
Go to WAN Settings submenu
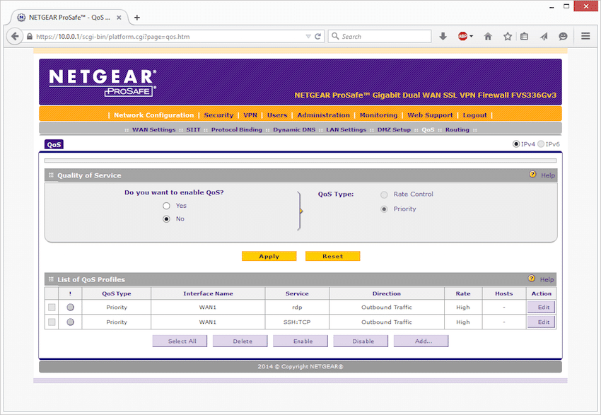point(153,129)
